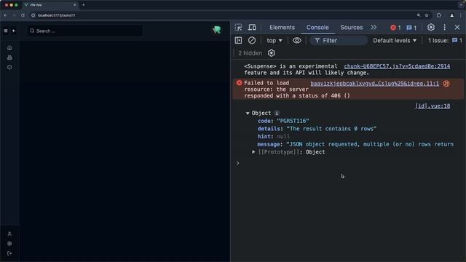Go forward with browser forward arrow
The image size is (466, 262).
point(14,15)
